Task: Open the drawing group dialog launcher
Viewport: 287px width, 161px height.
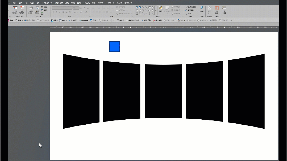Action: pyautogui.click(x=183, y=17)
